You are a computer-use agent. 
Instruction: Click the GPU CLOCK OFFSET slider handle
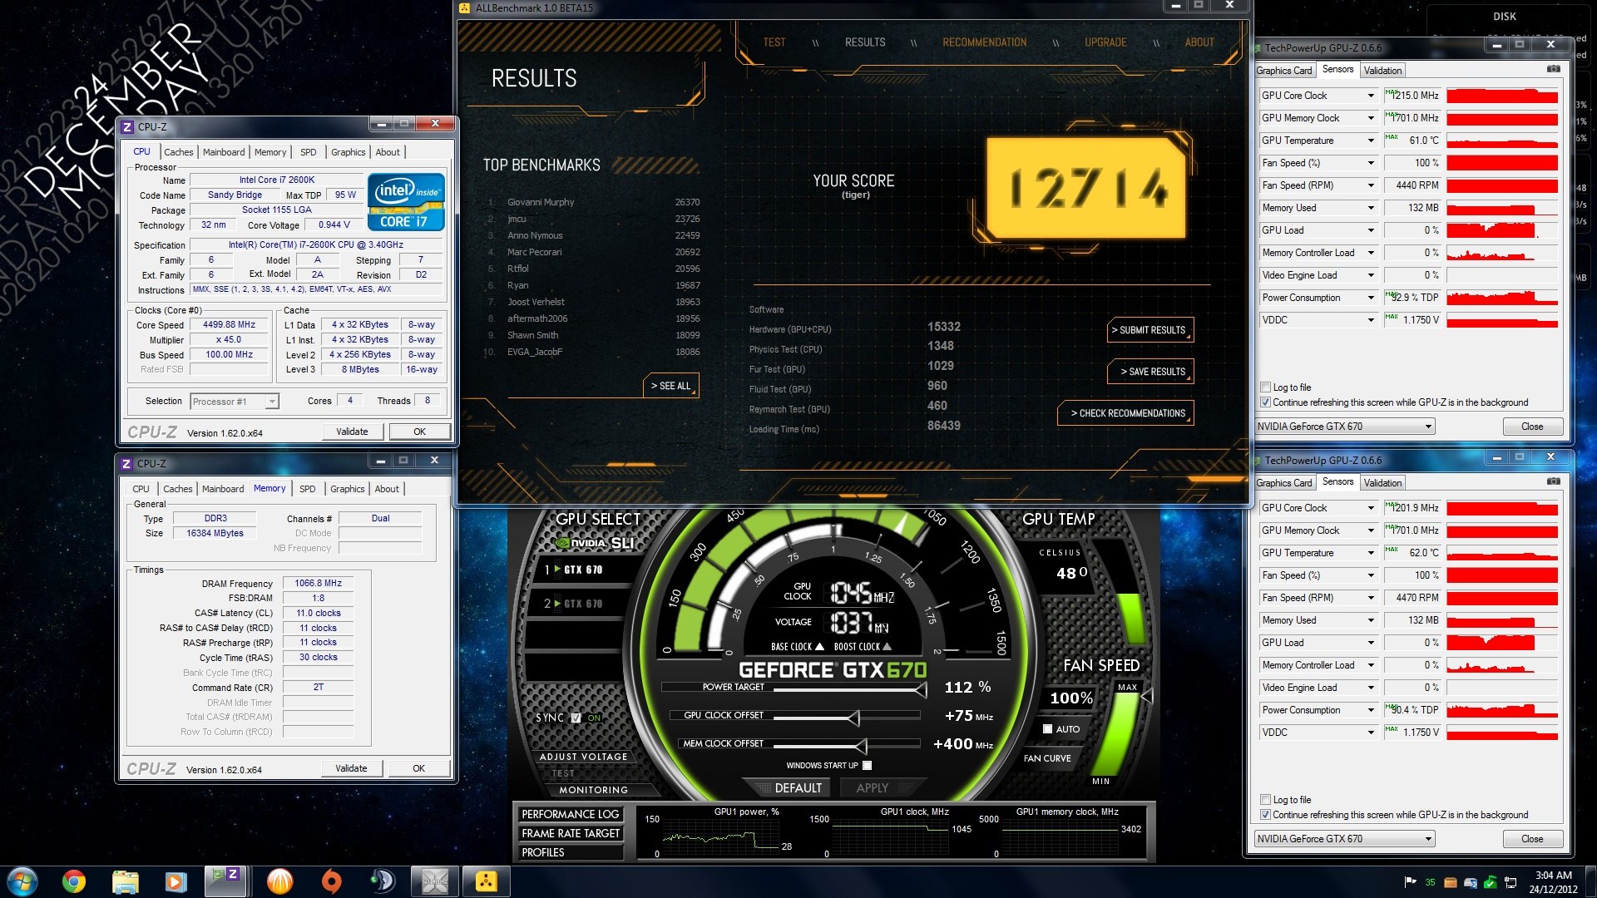click(854, 718)
